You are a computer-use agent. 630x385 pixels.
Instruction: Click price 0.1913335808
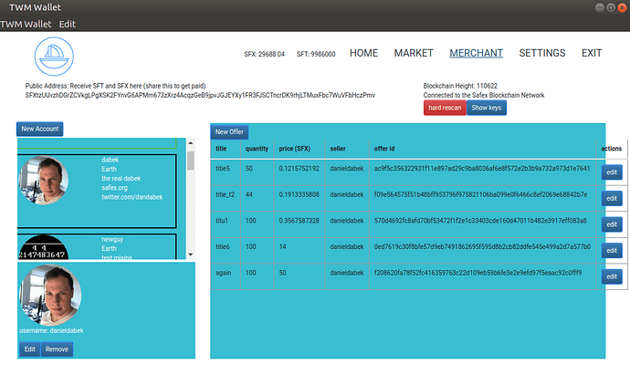coord(299,194)
